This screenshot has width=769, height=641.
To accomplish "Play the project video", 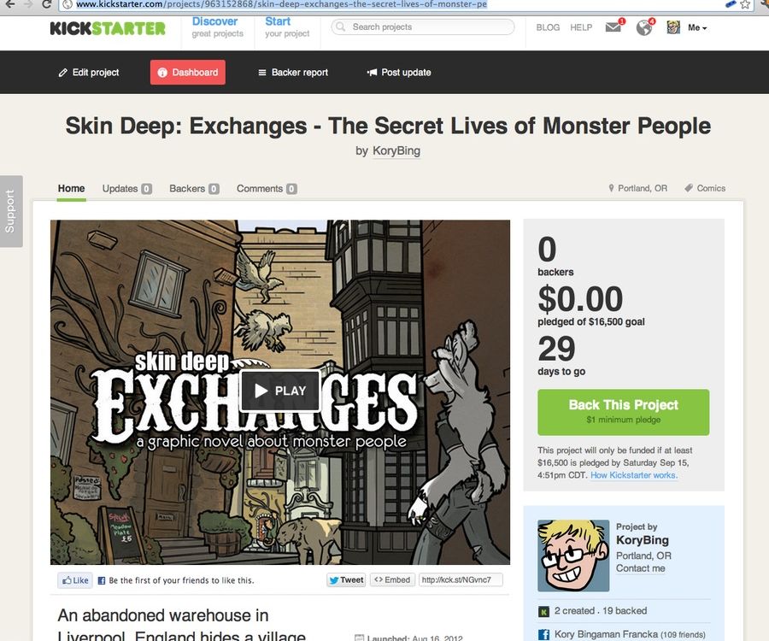I will tap(280, 391).
